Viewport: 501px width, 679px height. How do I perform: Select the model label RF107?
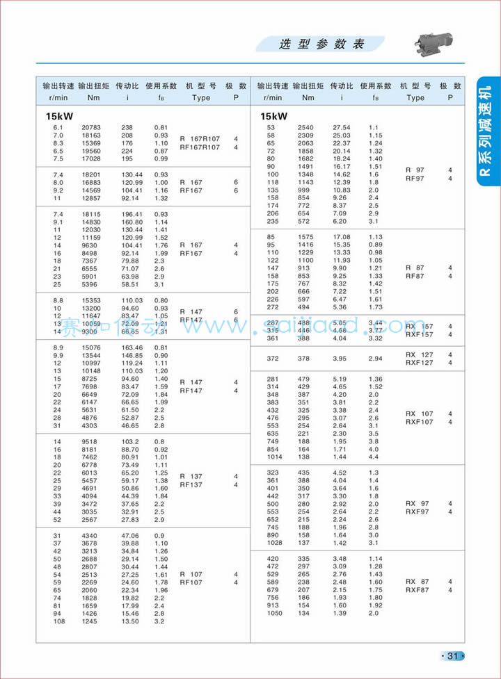pyautogui.click(x=191, y=582)
